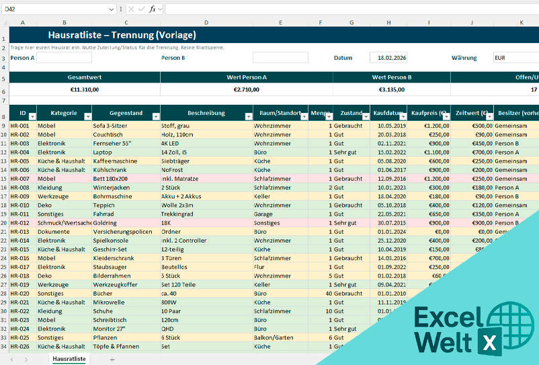Screen dimensions: 539x365
Task: Click the next sheet navigation arrow
Action: pos(26,360)
